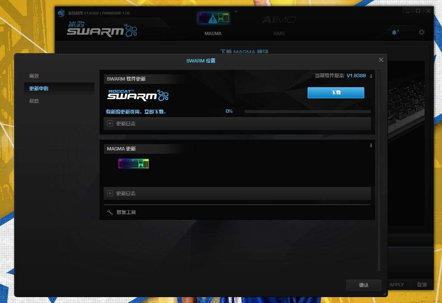Image resolution: width=442 pixels, height=303 pixels.
Task: Click the SWARM download progress bar
Action: coord(308,112)
